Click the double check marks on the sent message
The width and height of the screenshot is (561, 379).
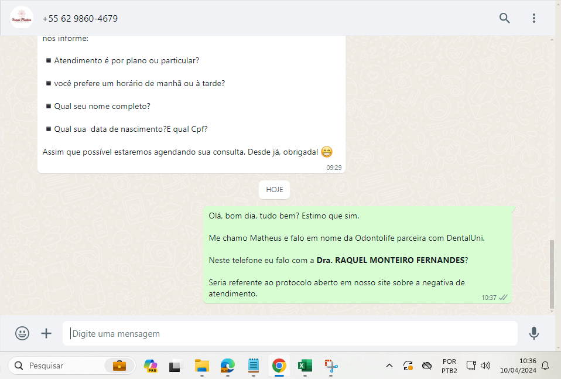(503, 298)
